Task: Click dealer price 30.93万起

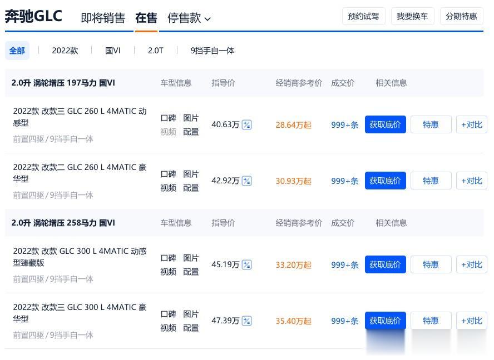Action: 293,181
